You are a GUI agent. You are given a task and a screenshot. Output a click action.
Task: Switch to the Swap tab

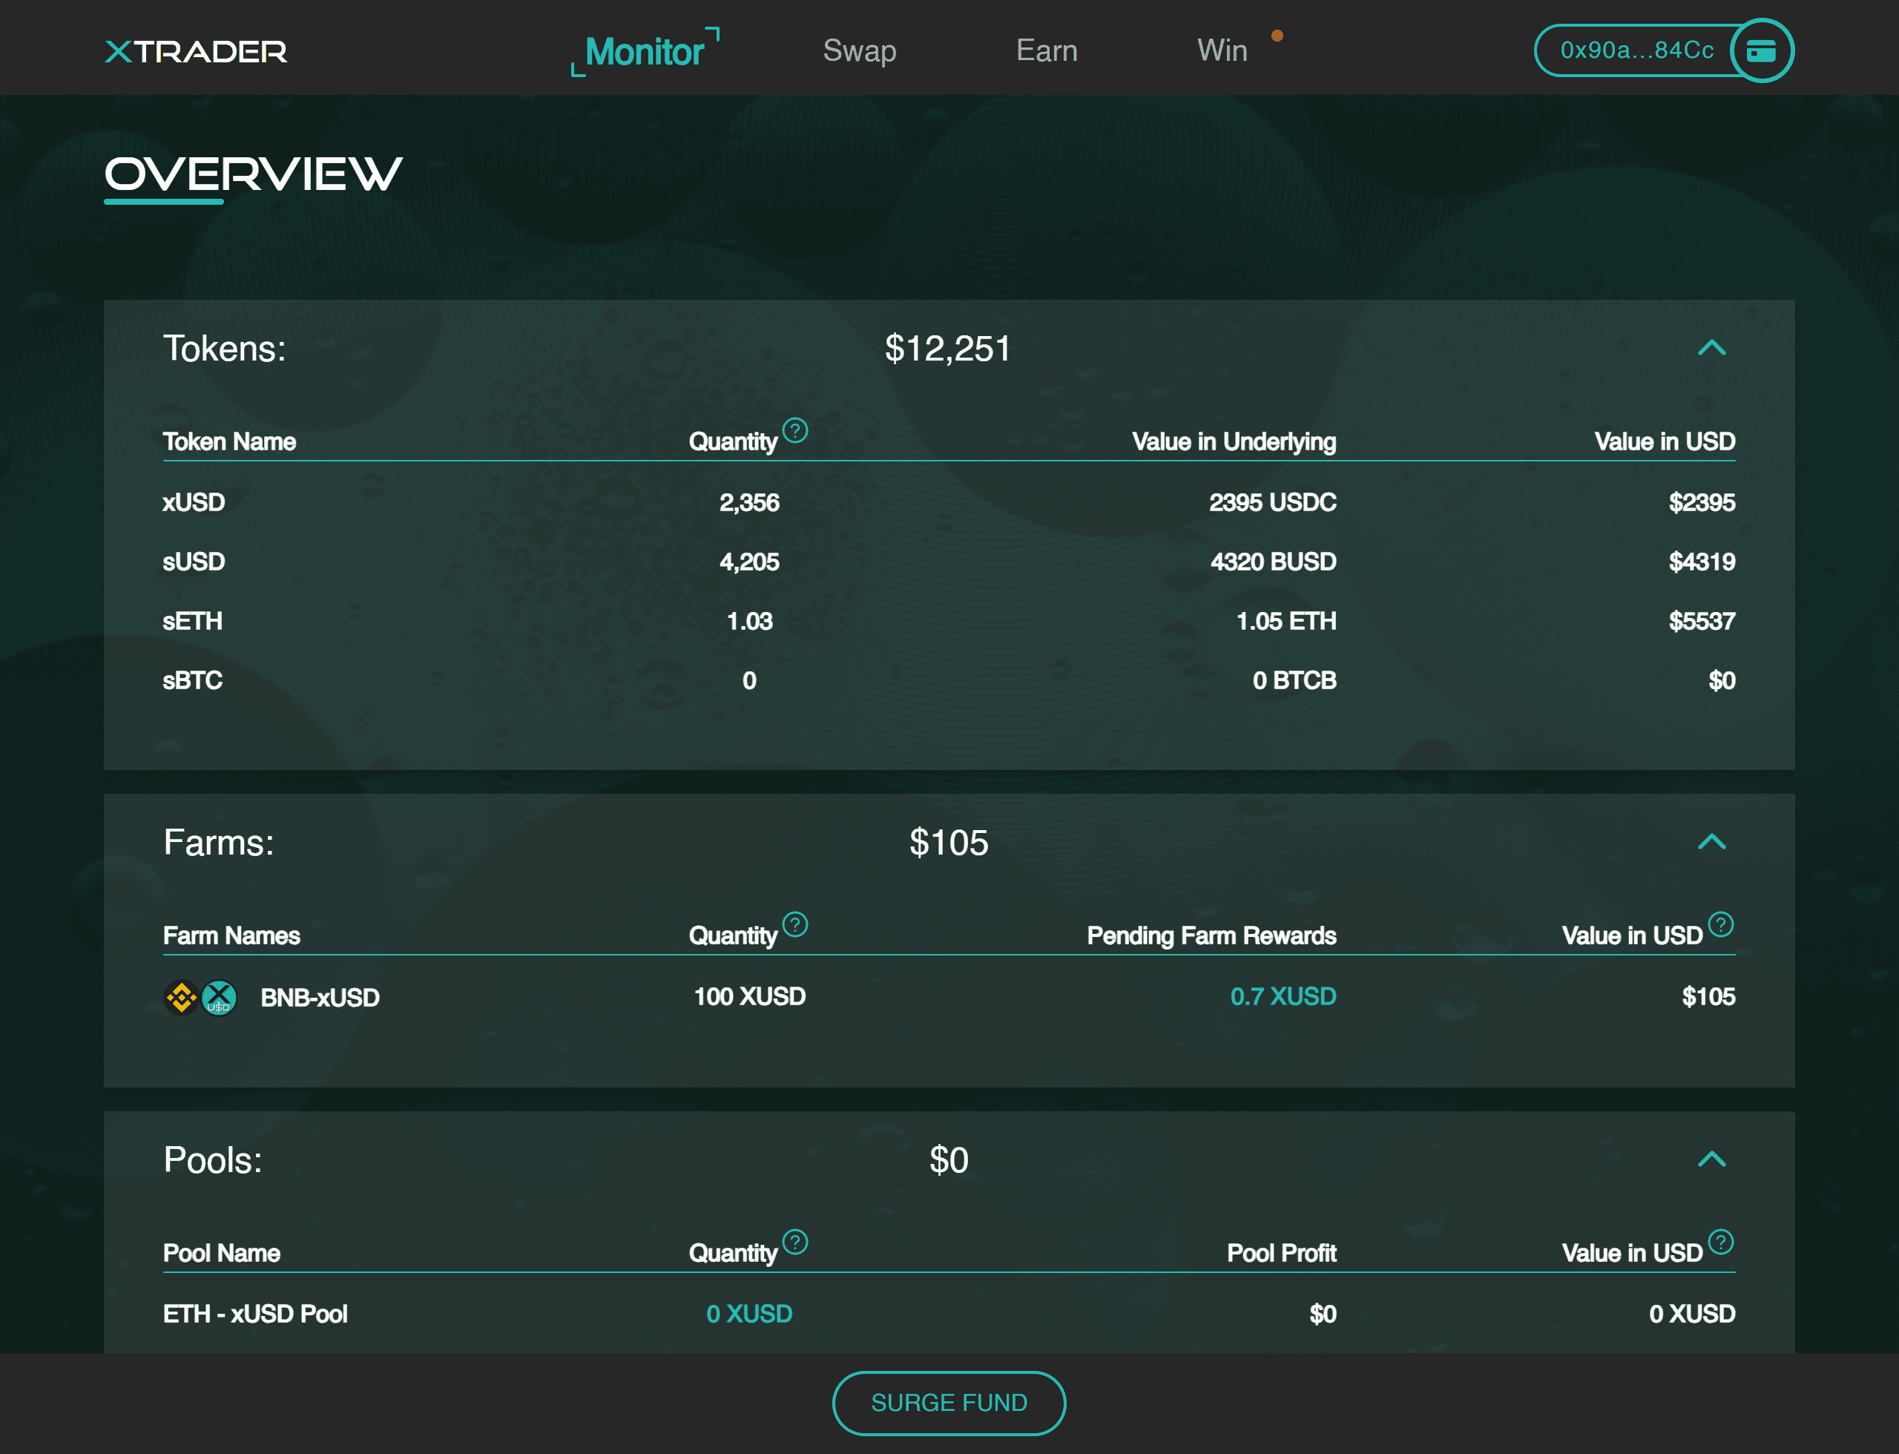(860, 50)
